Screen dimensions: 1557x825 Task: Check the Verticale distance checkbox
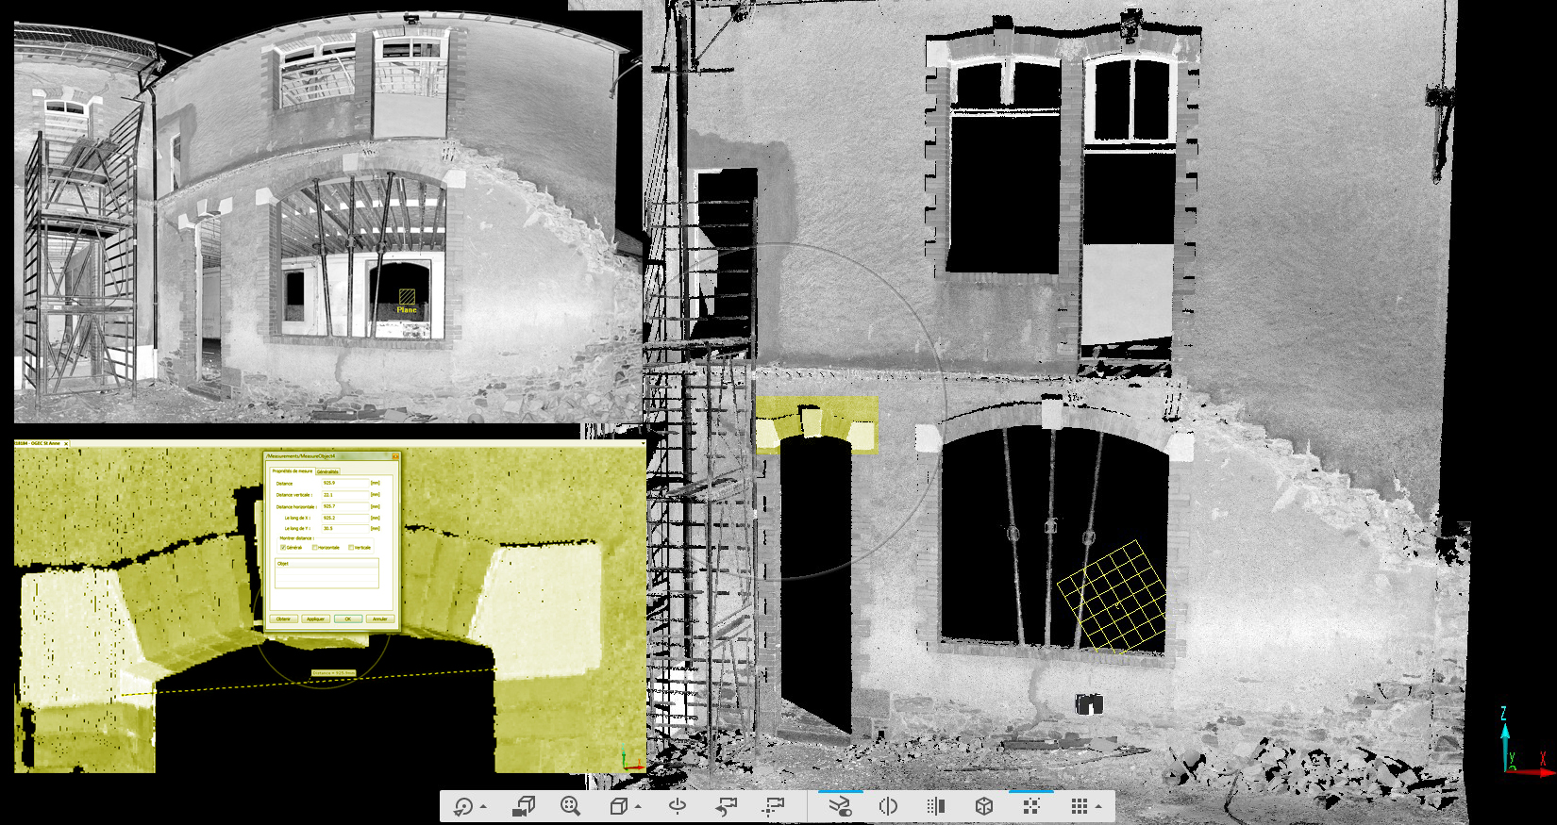click(352, 548)
